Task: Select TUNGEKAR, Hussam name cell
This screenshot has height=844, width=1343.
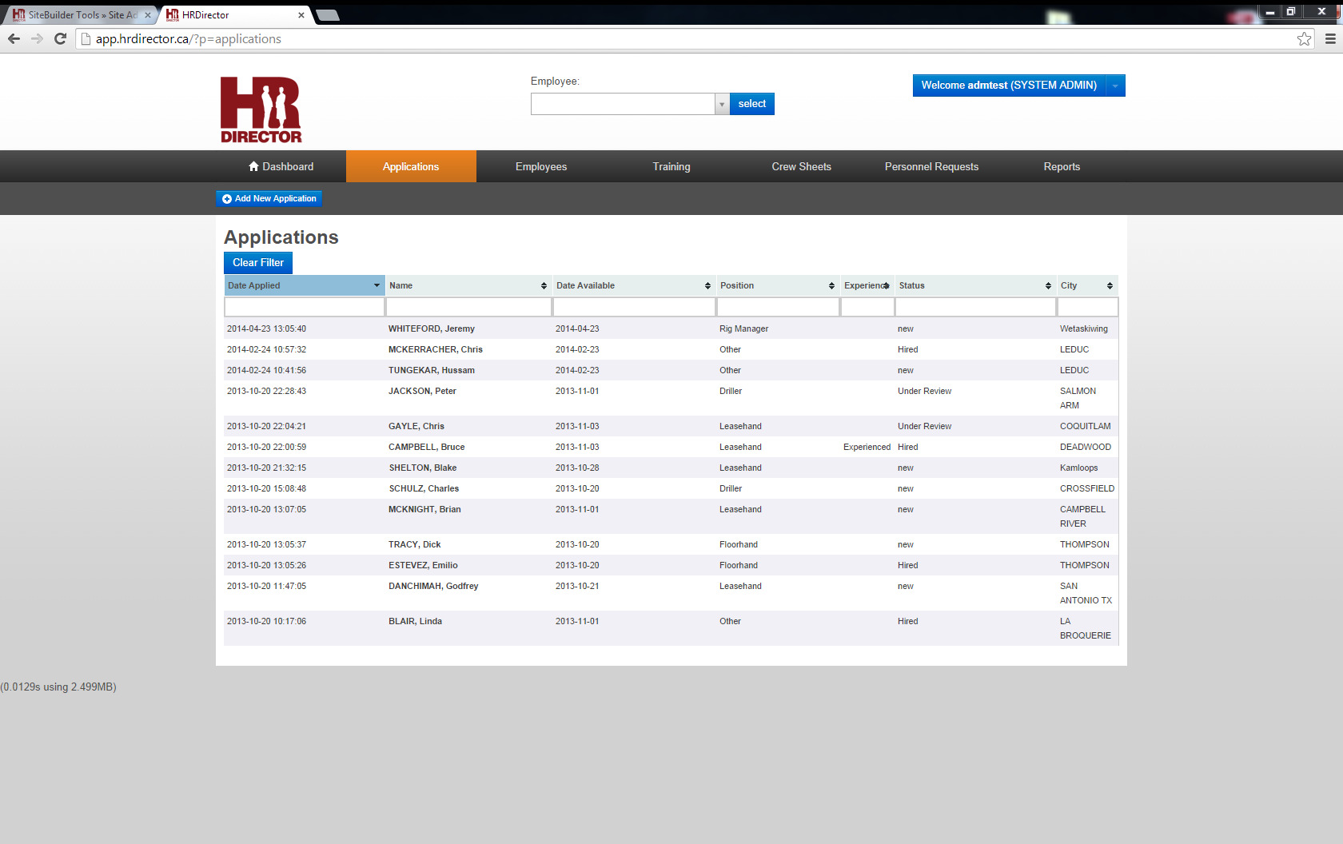Action: point(432,370)
